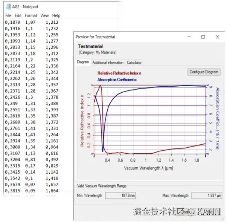Open the Edit menu in Notepad

coord(18,15)
